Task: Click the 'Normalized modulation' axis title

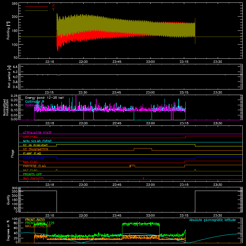Action: point(6,107)
